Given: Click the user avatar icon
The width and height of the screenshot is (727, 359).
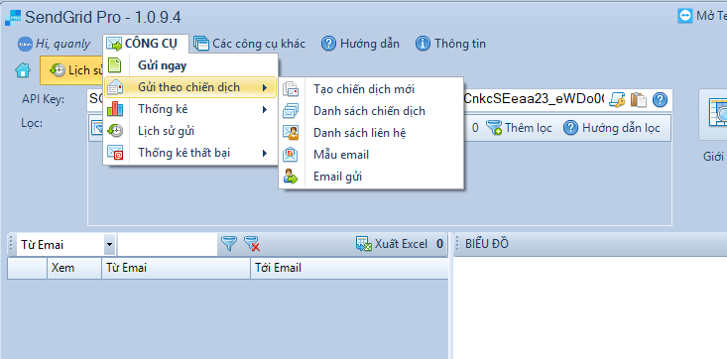Looking at the screenshot, I should (25, 44).
